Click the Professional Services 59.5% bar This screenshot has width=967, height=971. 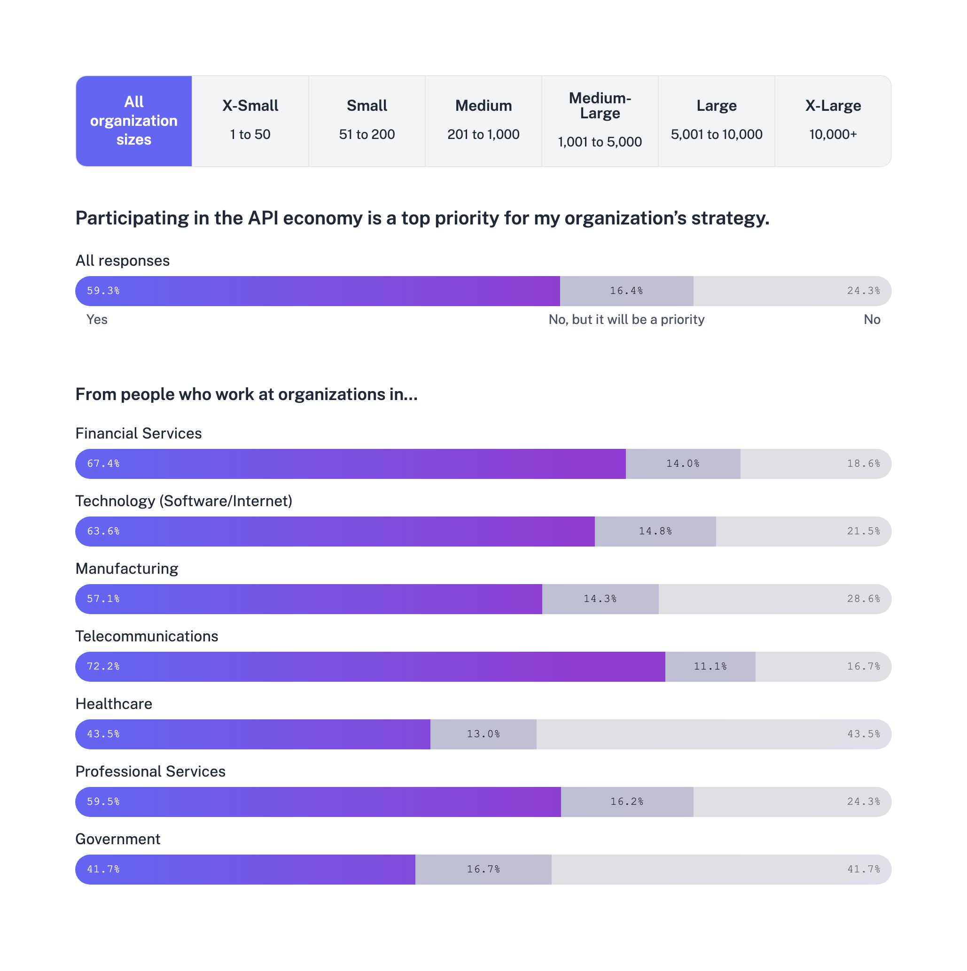click(317, 801)
